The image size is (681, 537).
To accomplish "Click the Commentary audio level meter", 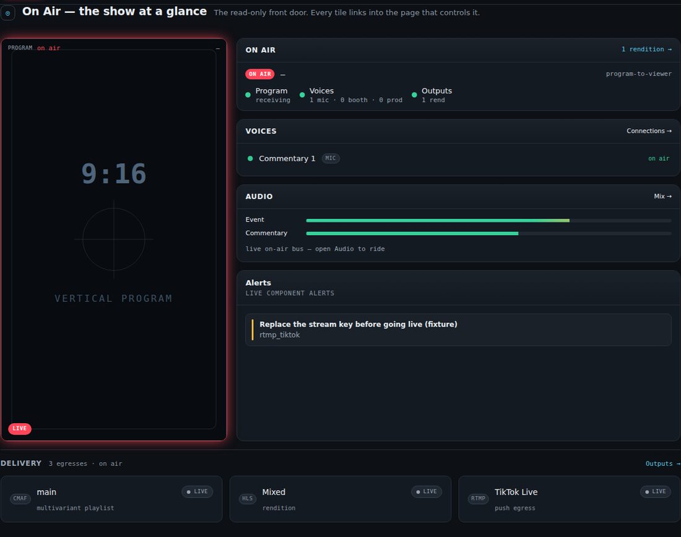I will pos(488,234).
